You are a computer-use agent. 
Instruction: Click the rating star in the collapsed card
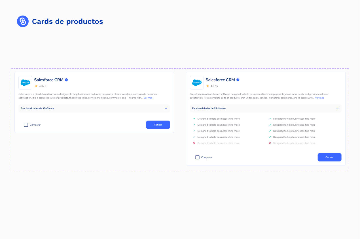pyautogui.click(x=36, y=86)
